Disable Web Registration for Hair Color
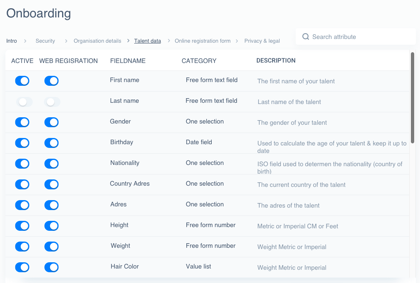420x283 pixels. click(x=51, y=267)
